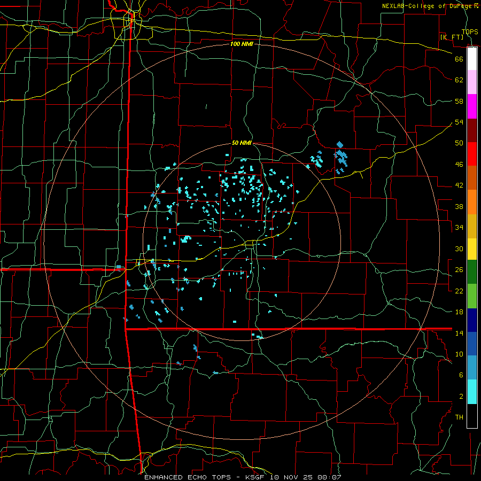Click the '66' legend value

coord(459,59)
